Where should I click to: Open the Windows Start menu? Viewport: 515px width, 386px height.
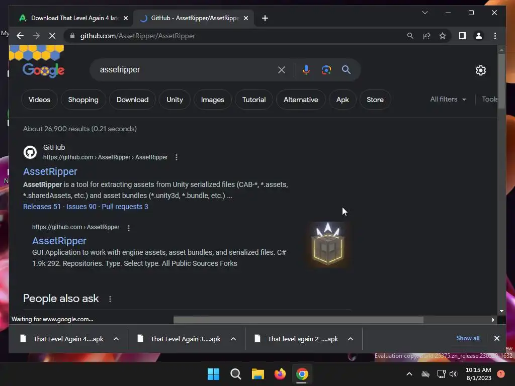coord(213,374)
